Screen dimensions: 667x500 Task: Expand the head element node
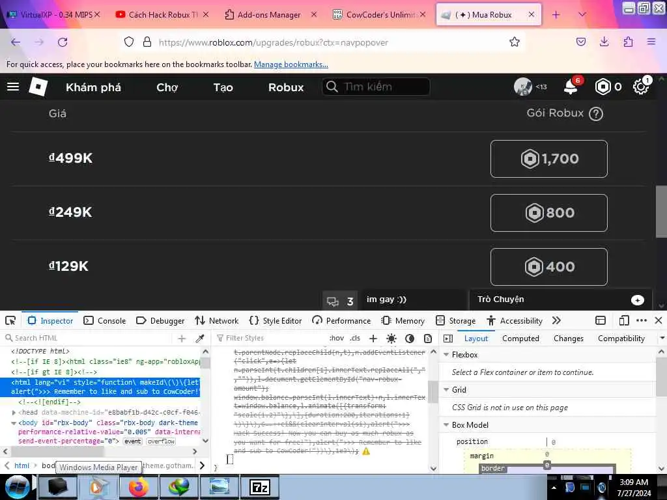(14, 412)
